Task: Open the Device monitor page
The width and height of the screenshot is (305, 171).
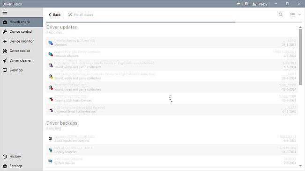Action: (x=22, y=41)
